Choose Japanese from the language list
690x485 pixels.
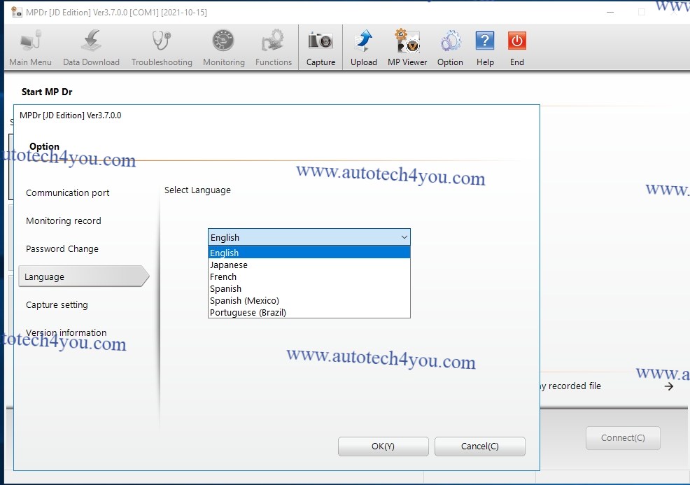[x=229, y=265]
